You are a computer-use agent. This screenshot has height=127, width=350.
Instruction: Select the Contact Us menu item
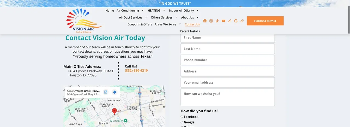192,24
